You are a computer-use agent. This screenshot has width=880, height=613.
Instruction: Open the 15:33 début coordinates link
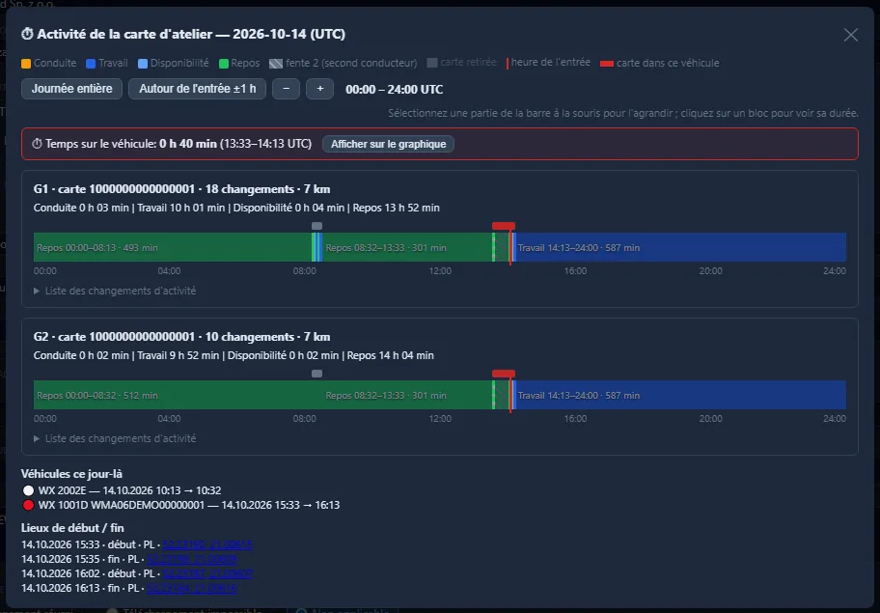207,544
